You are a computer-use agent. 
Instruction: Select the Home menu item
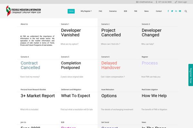pyautogui.click(x=71, y=11)
